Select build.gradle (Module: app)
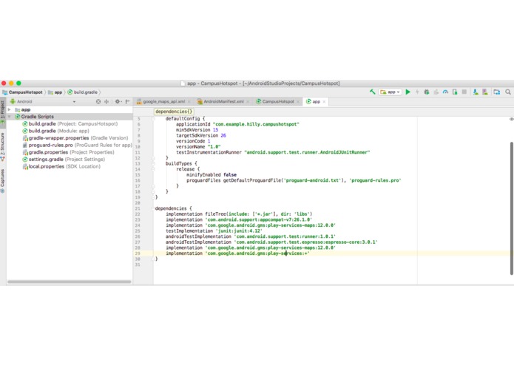 pos(55,131)
